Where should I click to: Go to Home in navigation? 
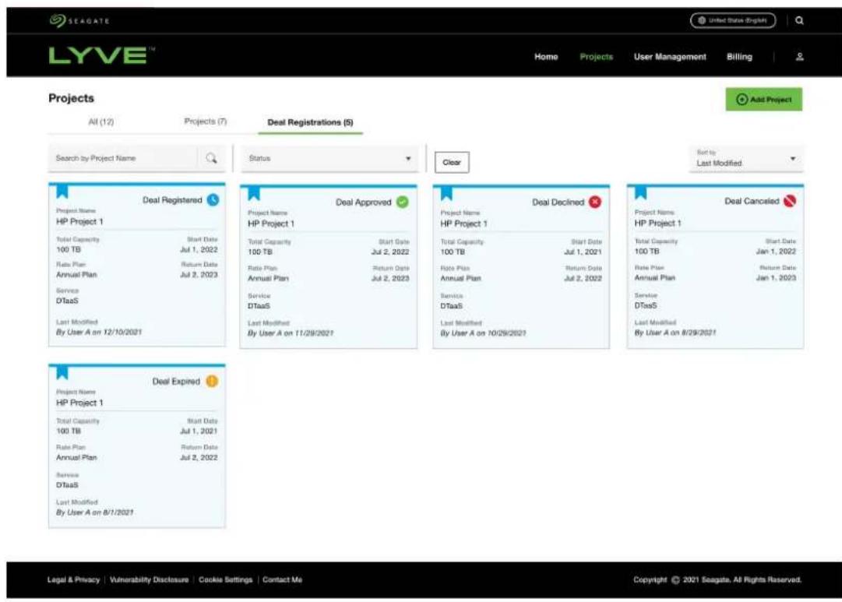[546, 56]
